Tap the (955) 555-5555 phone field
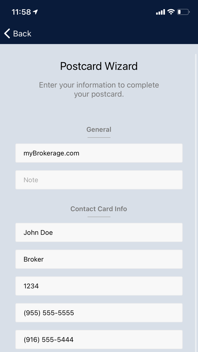The width and height of the screenshot is (198, 352). (x=99, y=313)
